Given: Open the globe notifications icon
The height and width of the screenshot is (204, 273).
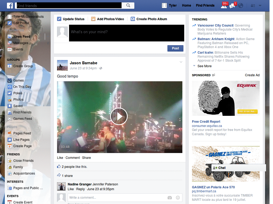Looking at the screenshot, I should 241,6.
